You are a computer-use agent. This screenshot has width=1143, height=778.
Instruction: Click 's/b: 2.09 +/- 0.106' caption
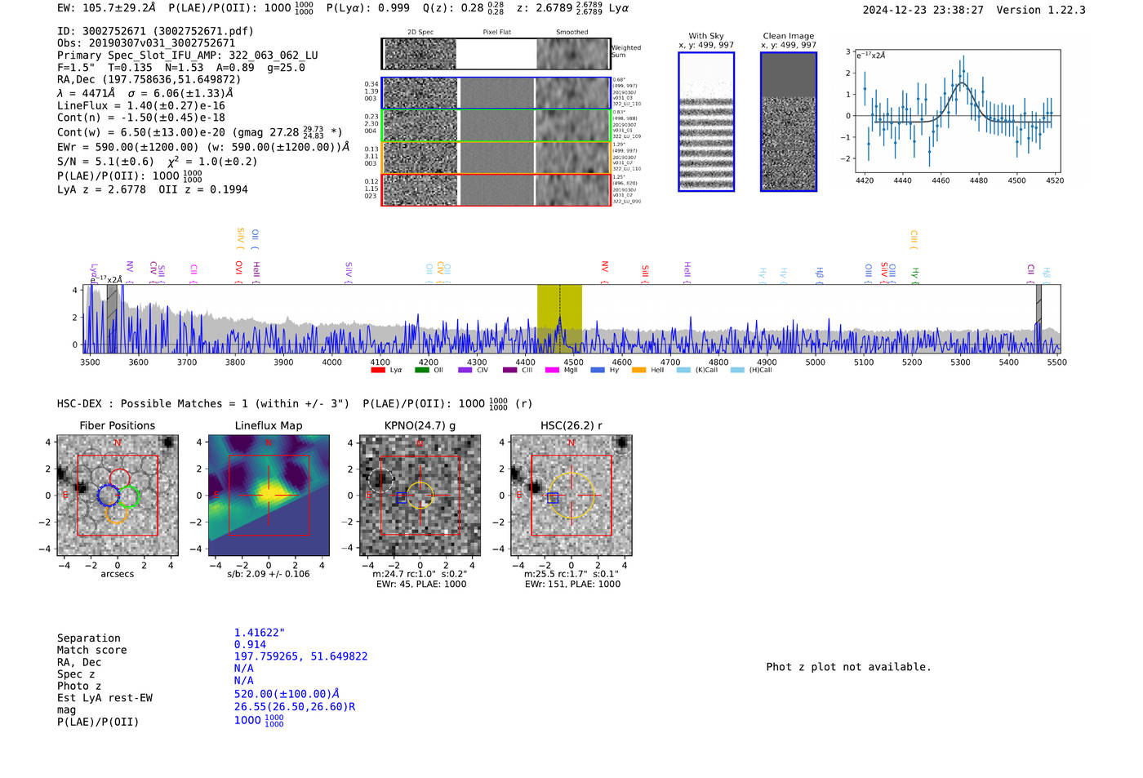(x=269, y=574)
